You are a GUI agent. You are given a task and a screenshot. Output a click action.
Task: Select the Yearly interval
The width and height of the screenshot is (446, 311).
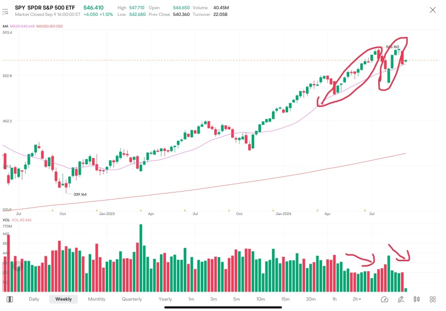(x=165, y=299)
